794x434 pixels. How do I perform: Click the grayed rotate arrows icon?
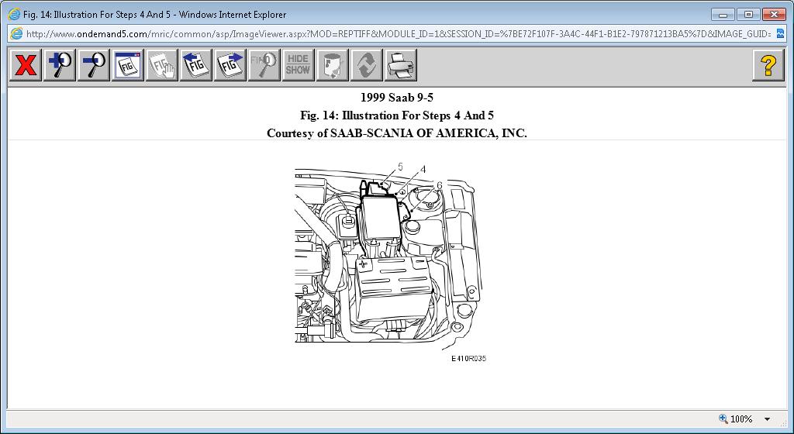click(366, 65)
